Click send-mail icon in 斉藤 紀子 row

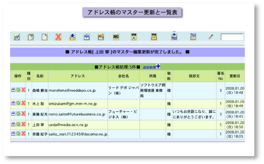coord(13,134)
